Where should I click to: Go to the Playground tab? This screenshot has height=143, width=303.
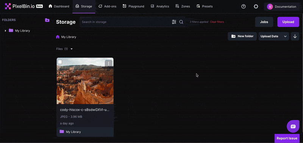(133, 6)
